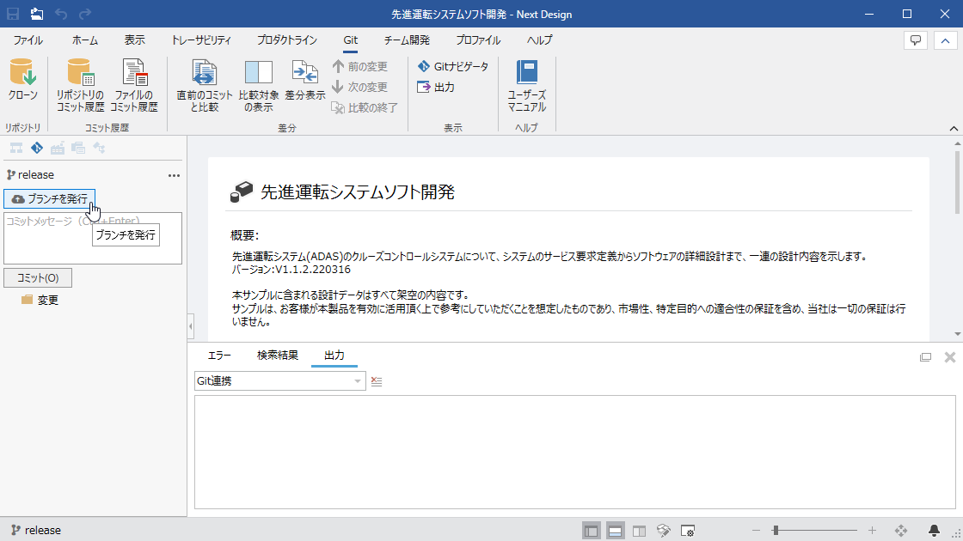Select the configuration navigator icon in the sidebar
Image resolution: width=963 pixels, height=541 pixels.
point(78,148)
